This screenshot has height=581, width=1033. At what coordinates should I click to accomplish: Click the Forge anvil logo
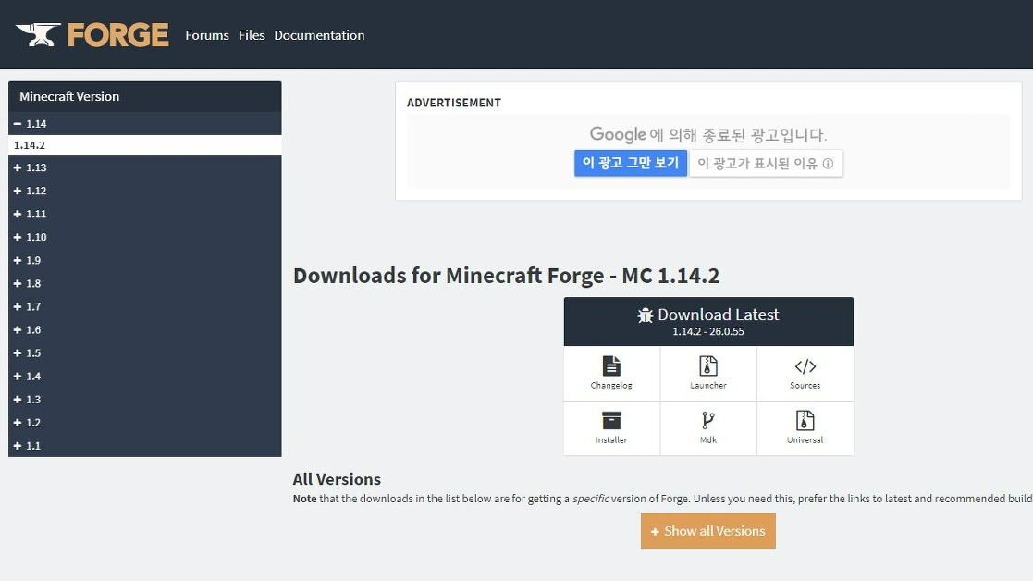click(x=38, y=35)
